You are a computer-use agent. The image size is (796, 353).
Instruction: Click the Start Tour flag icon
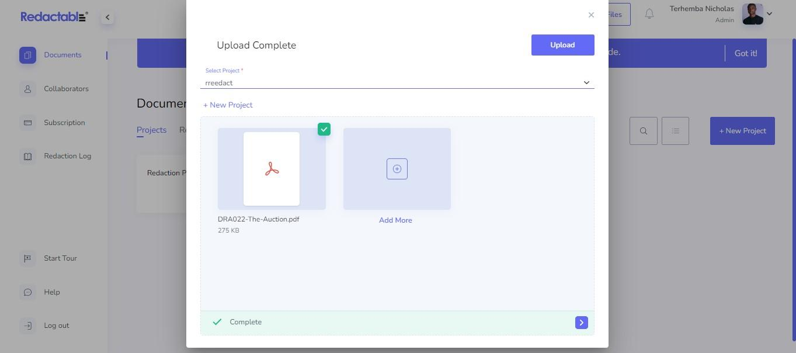coord(27,258)
